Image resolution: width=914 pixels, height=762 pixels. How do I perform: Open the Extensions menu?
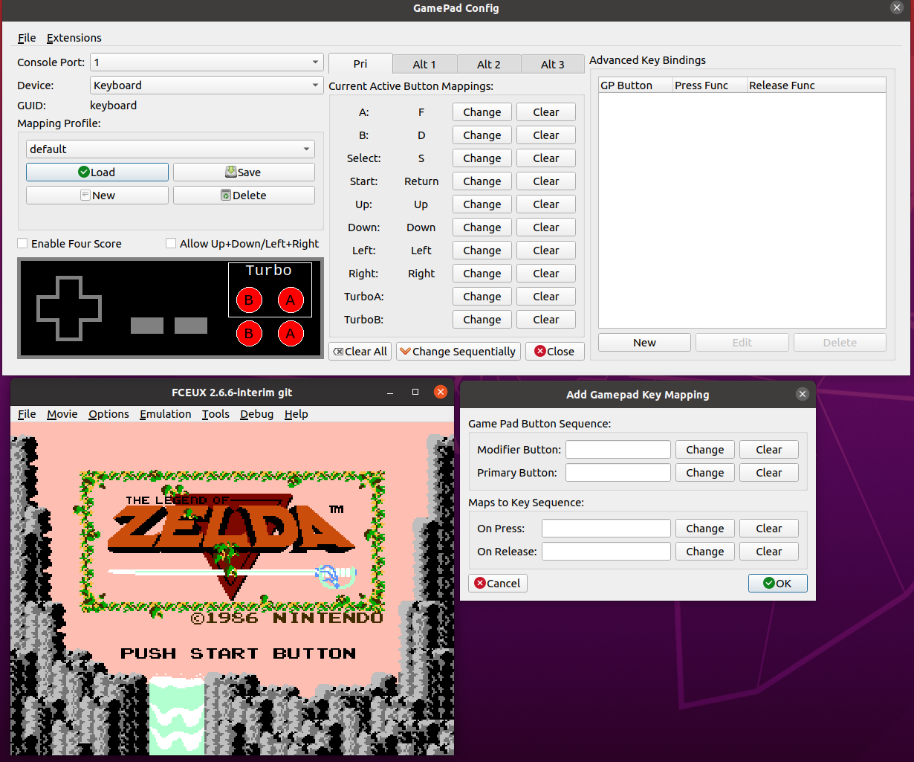coord(74,38)
